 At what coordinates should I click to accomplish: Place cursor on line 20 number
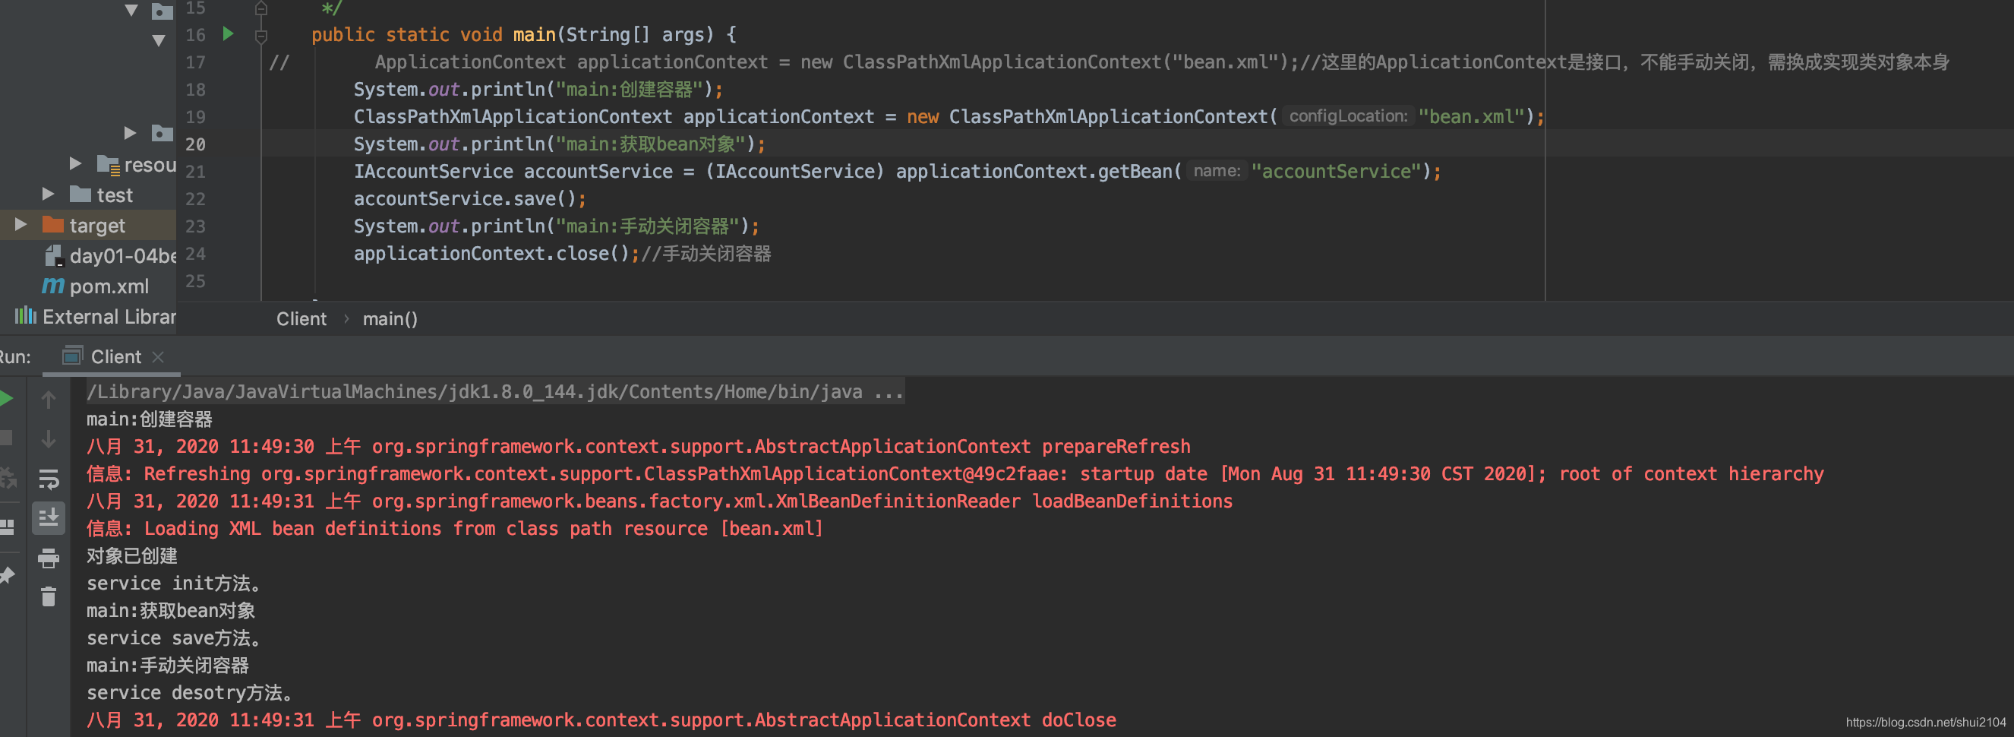click(x=194, y=144)
